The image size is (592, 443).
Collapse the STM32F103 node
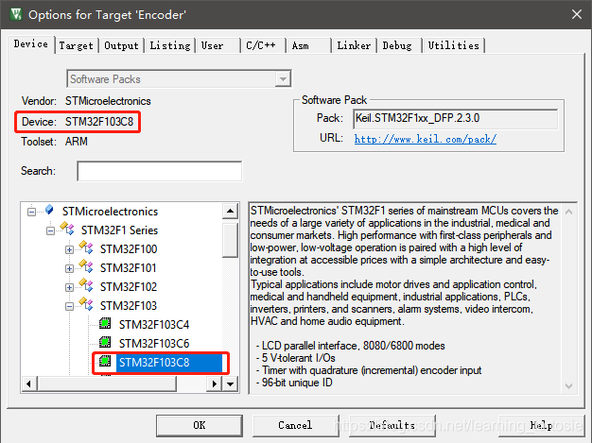69,306
